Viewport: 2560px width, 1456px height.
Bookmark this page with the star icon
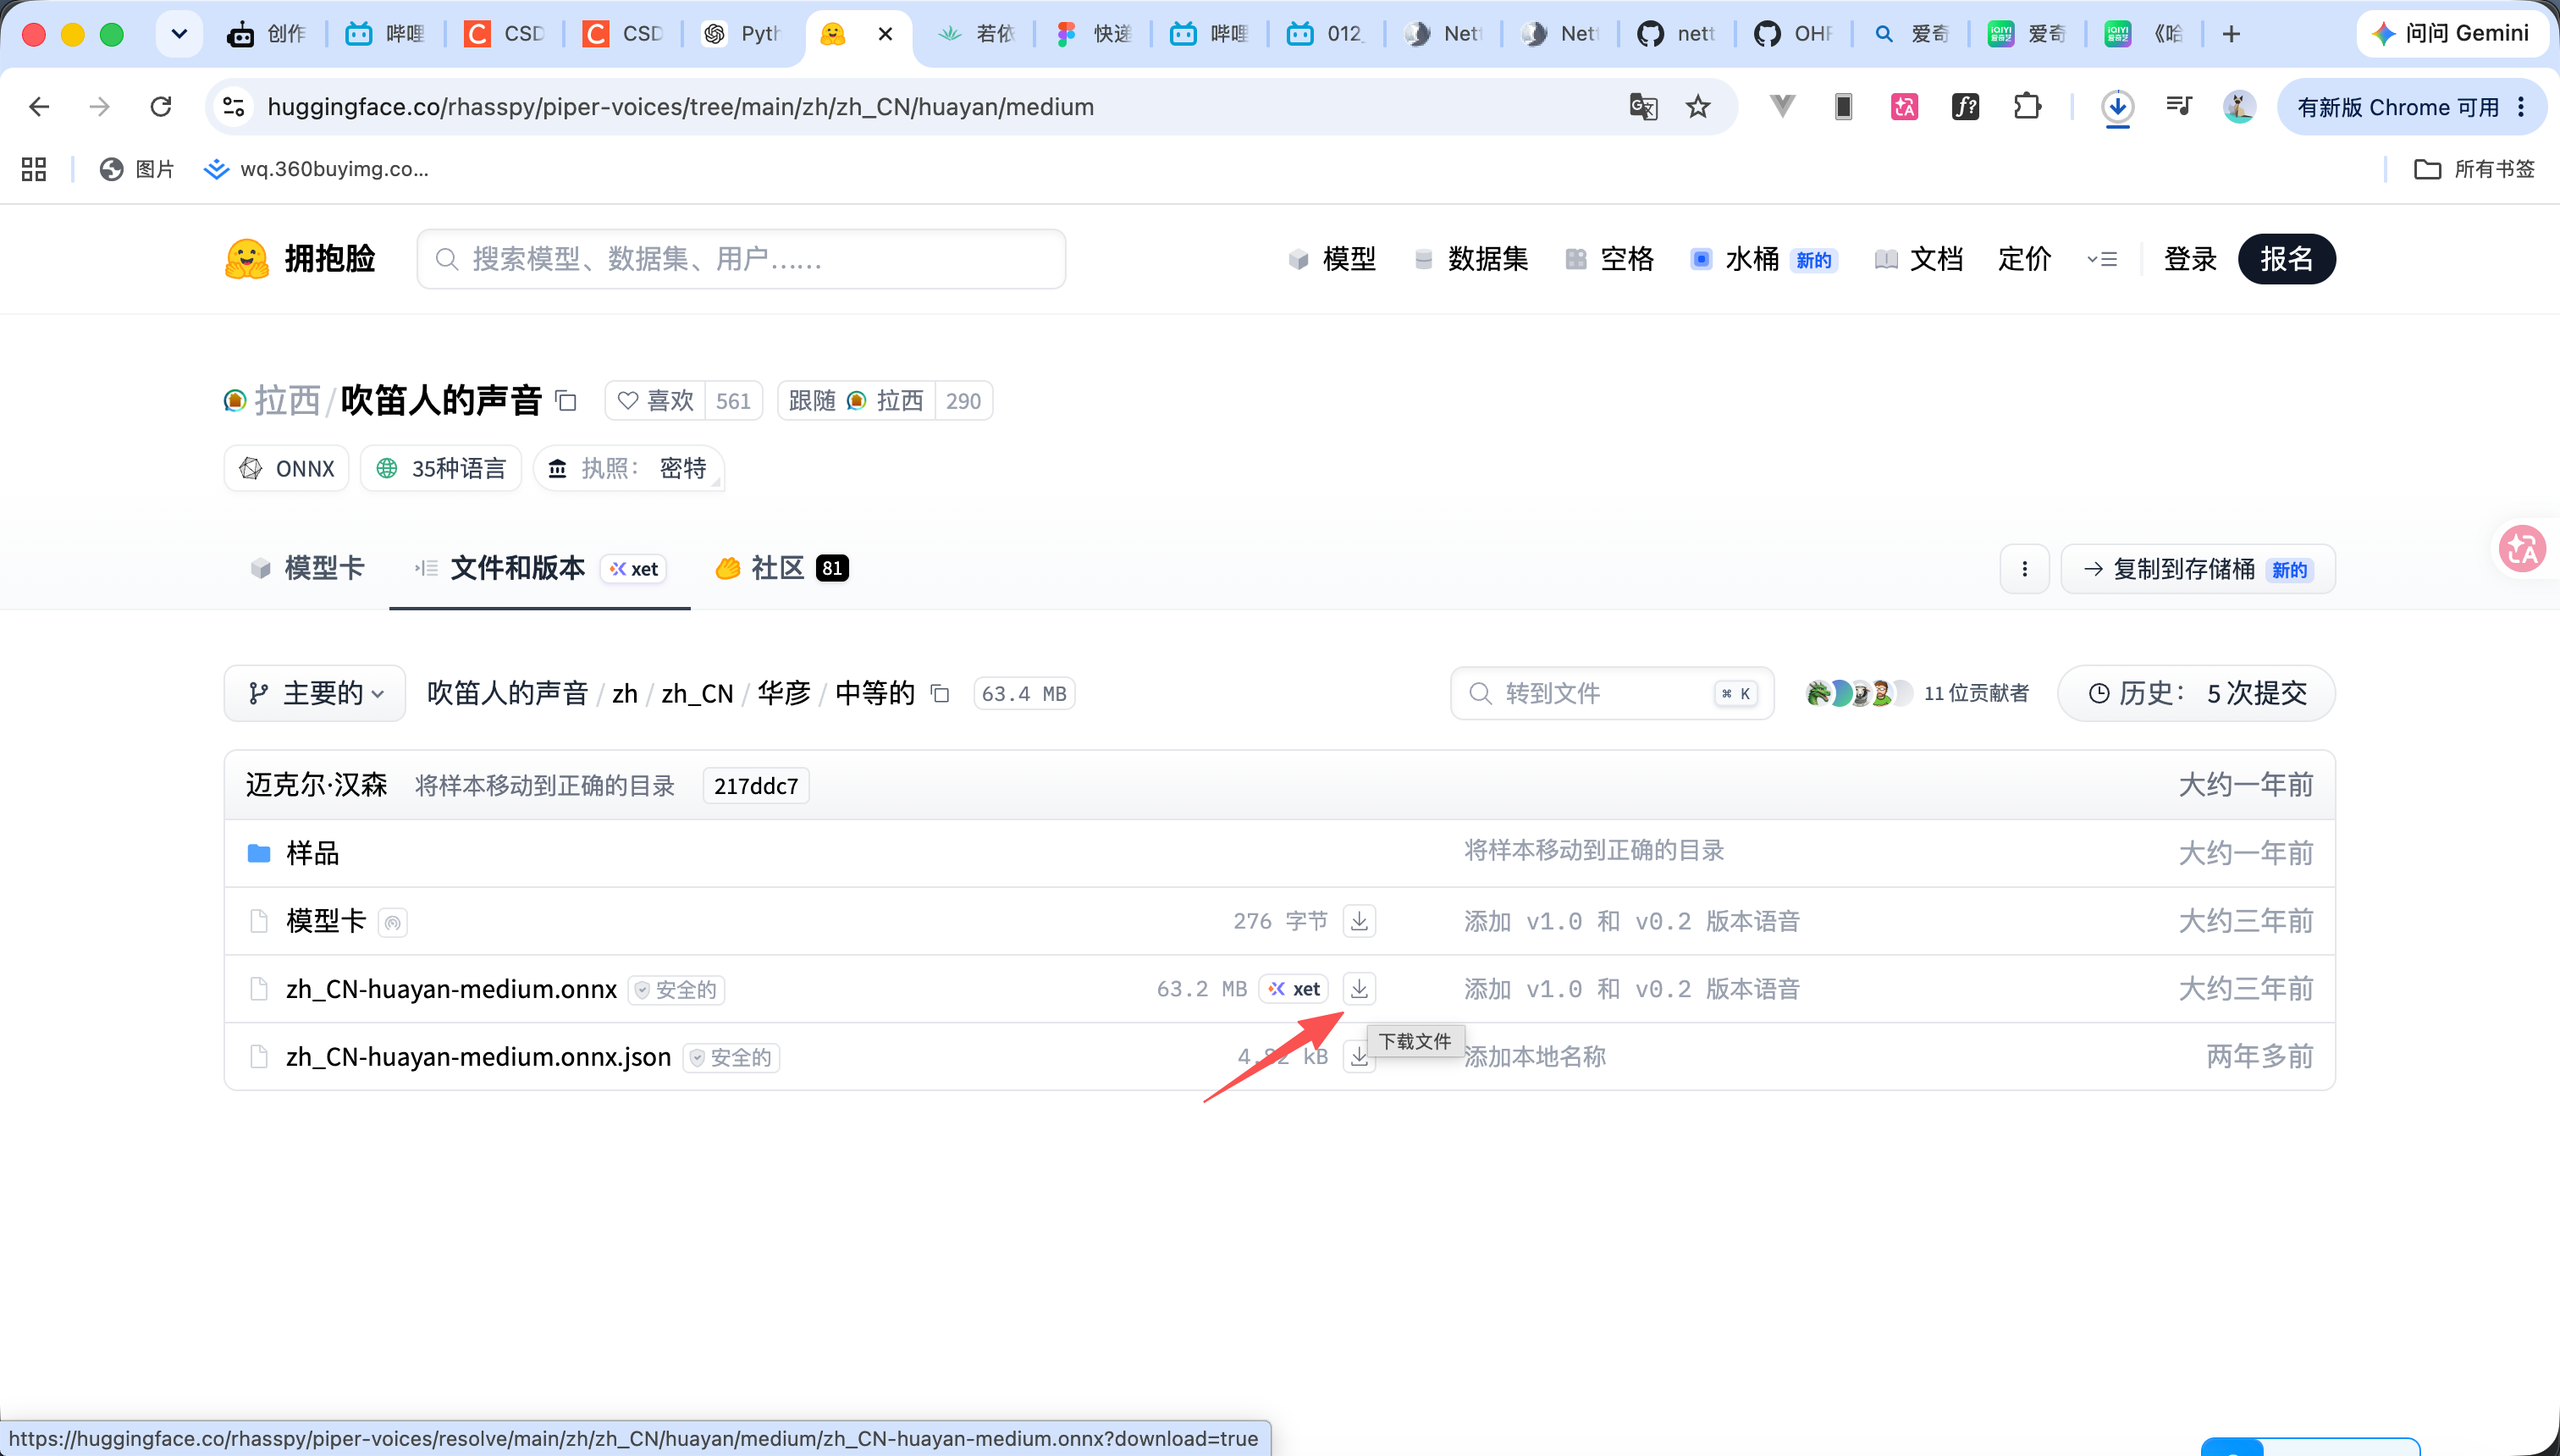coord(1698,106)
